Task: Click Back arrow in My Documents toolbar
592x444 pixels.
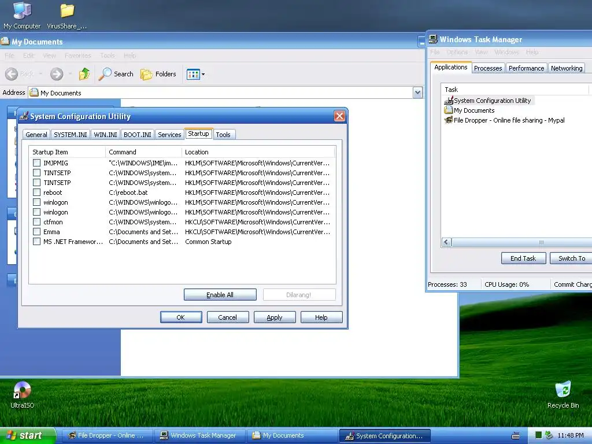Action: 20,74
